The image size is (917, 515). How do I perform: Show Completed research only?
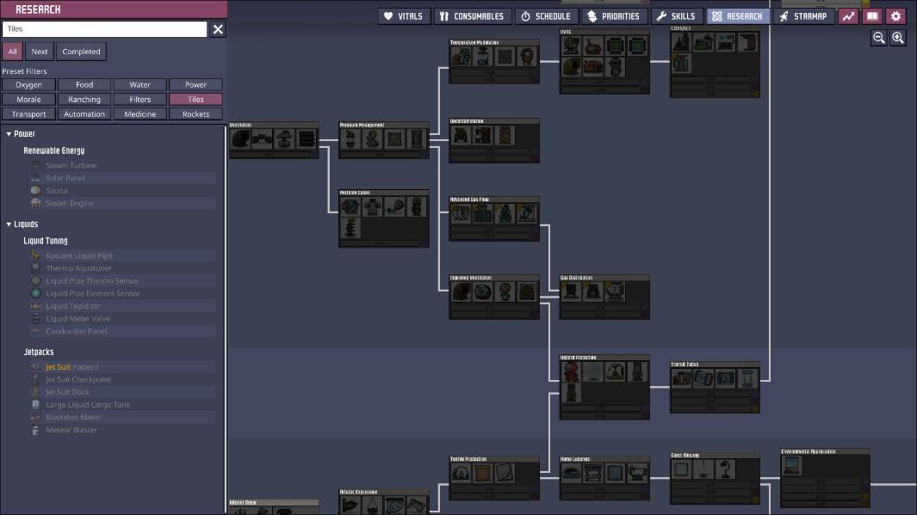(x=81, y=52)
